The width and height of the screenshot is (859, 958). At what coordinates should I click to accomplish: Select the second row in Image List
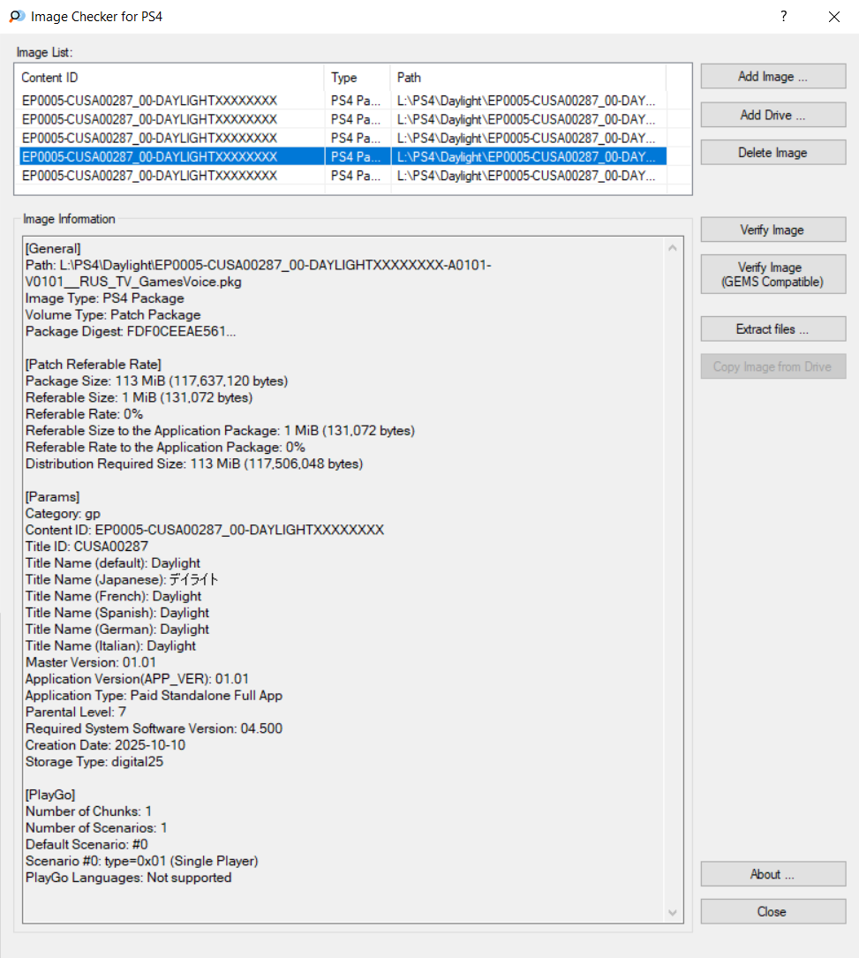point(150,119)
